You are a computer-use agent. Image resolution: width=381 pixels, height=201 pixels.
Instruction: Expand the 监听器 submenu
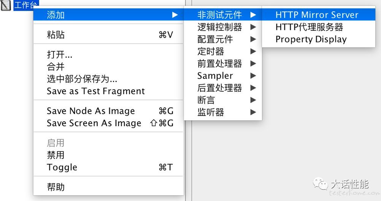tap(223, 112)
